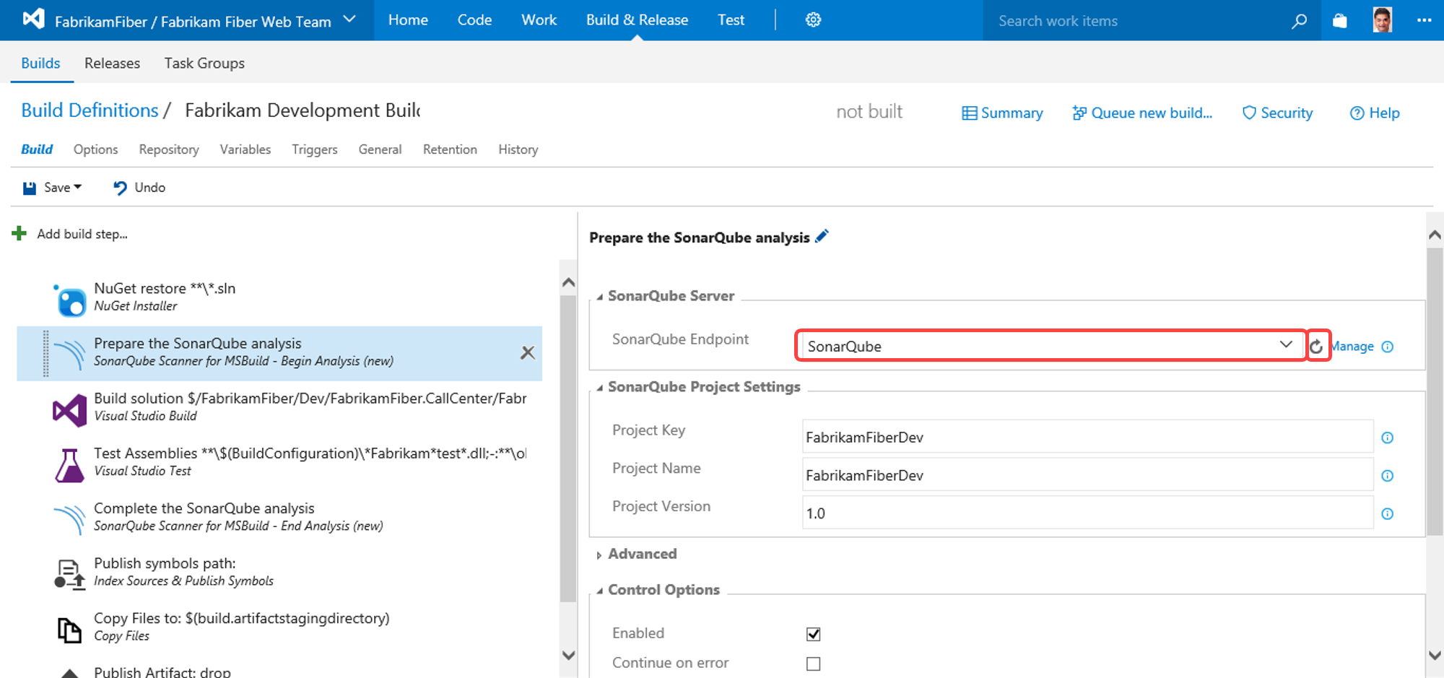Image resolution: width=1444 pixels, height=678 pixels.
Task: Open the General tab
Action: (380, 149)
